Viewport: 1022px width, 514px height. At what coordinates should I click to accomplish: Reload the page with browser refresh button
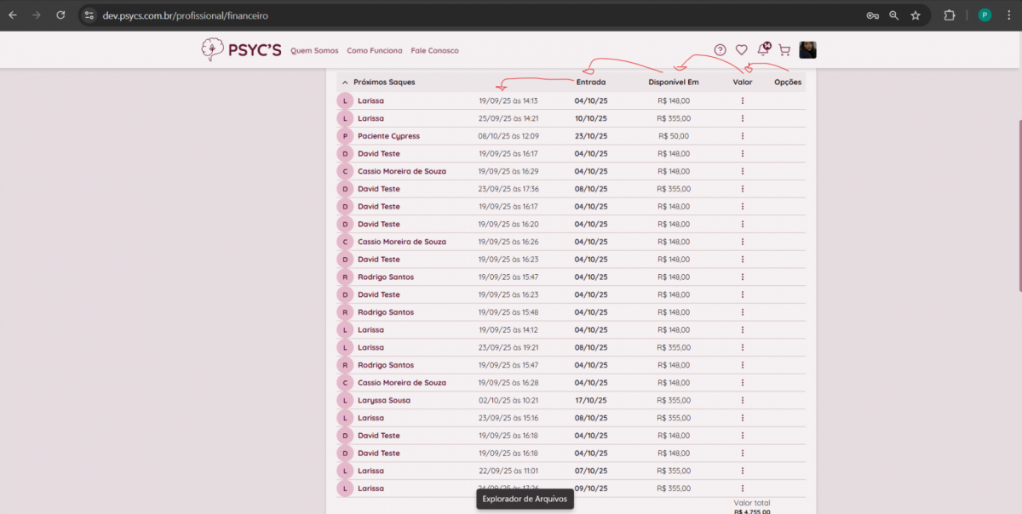click(x=60, y=15)
